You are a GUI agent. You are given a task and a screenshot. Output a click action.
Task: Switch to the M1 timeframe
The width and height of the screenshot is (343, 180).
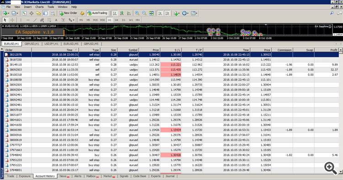tap(81, 20)
